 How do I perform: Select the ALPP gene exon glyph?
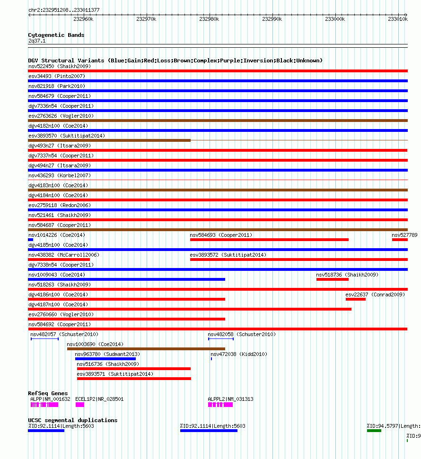(44, 405)
